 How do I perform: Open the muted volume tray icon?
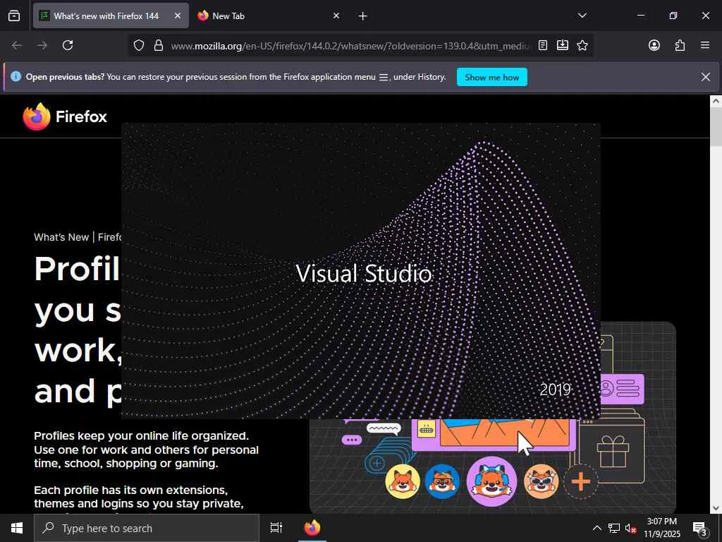(x=631, y=528)
